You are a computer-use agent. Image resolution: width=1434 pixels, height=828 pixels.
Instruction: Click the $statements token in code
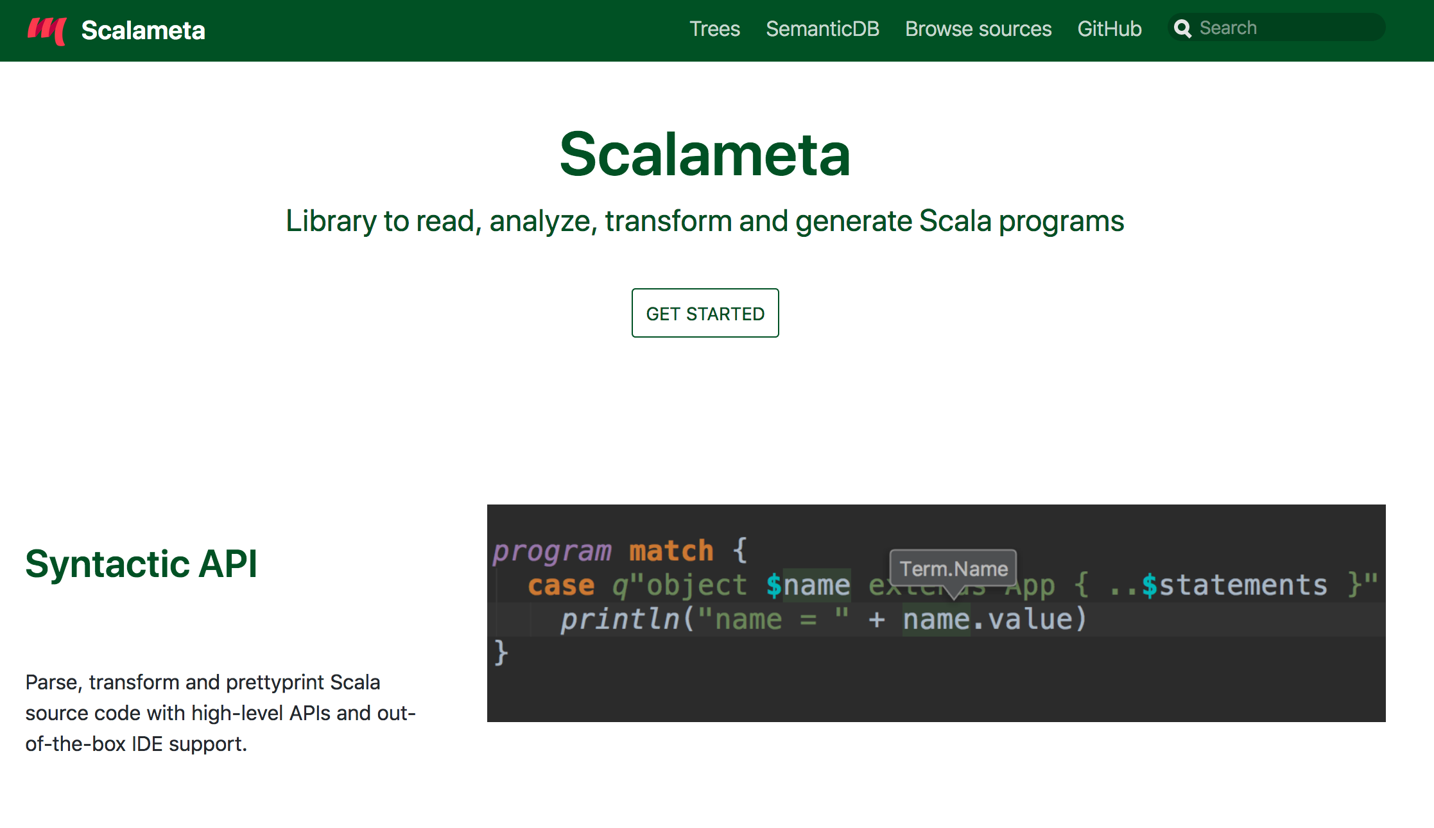1234,585
